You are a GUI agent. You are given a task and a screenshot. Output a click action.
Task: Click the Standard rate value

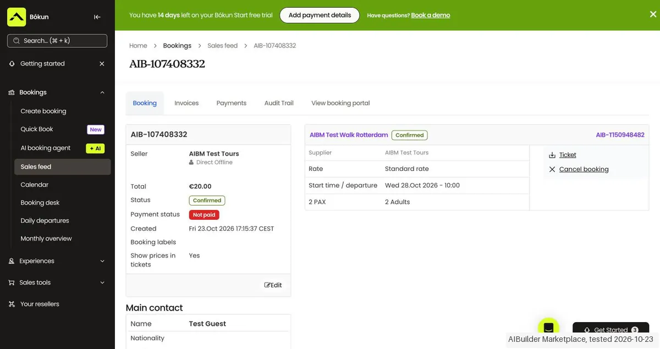point(407,169)
